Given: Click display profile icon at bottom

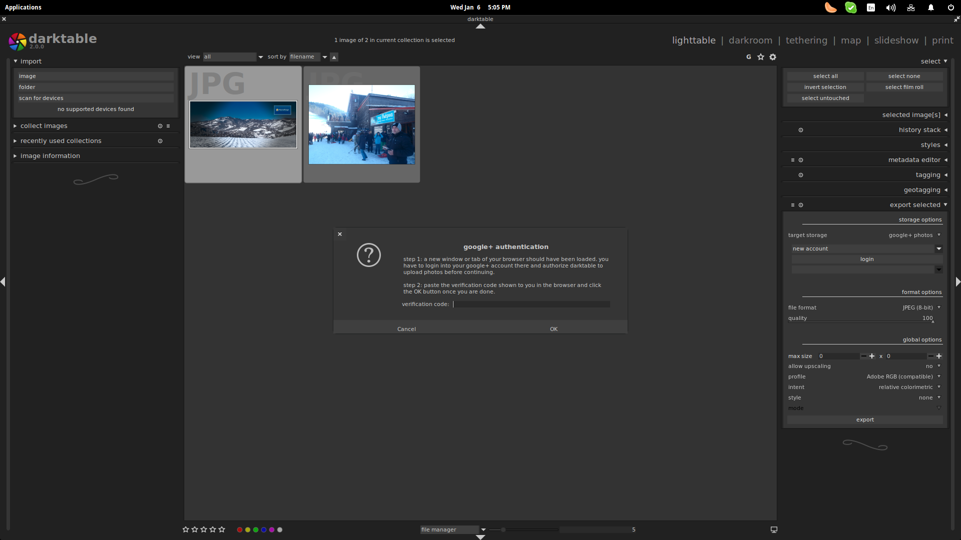Looking at the screenshot, I should (774, 529).
